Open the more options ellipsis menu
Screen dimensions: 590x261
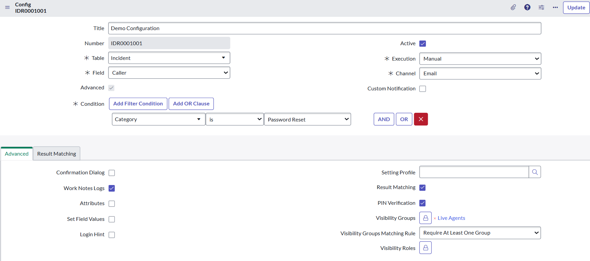pyautogui.click(x=555, y=7)
